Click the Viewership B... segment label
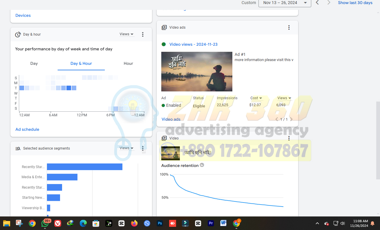This screenshot has width=380, height=230. click(33, 208)
